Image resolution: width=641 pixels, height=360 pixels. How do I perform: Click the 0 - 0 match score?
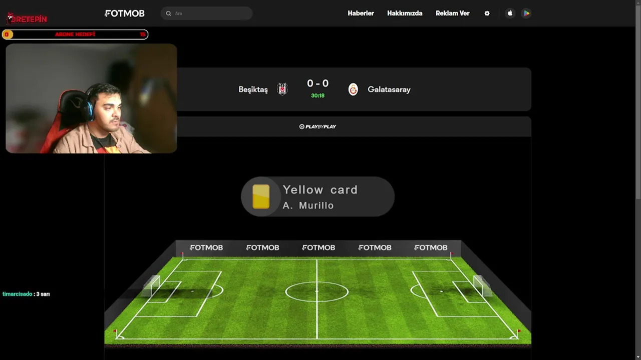click(317, 83)
